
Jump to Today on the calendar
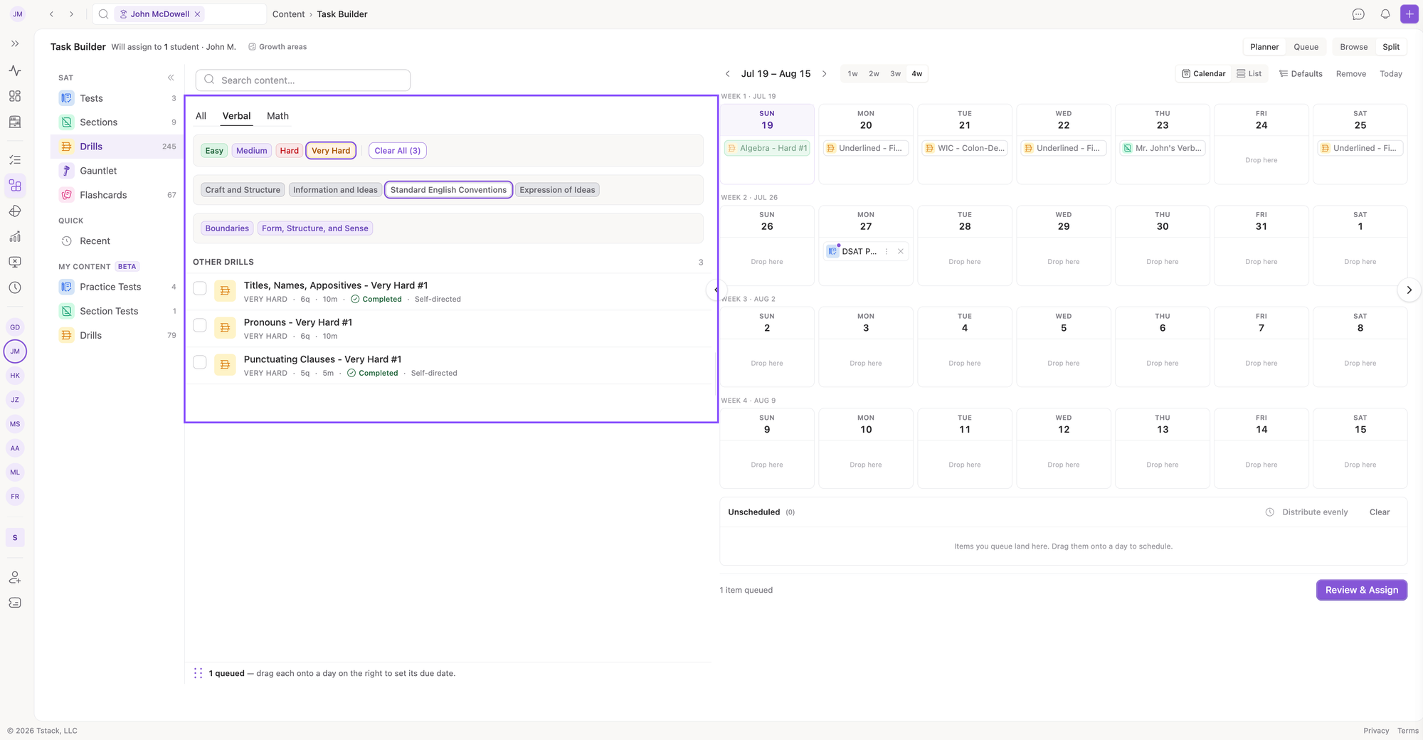tap(1390, 74)
